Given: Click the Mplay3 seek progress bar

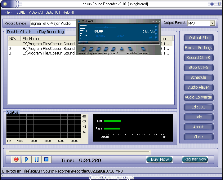Looking at the screenshot, I should click(118, 42).
